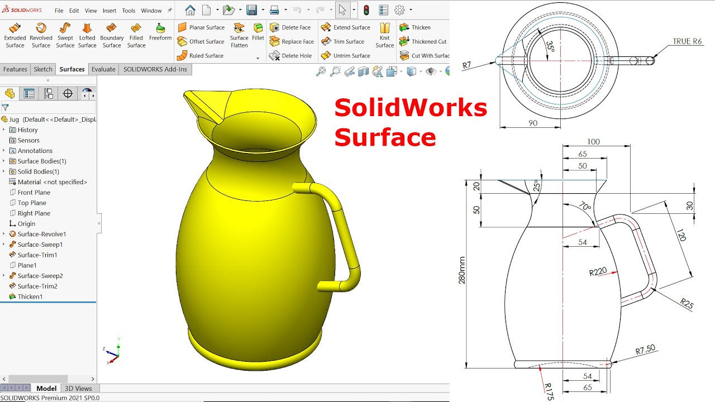Choose the Delete Face command
The image size is (715, 402).
[290, 27]
